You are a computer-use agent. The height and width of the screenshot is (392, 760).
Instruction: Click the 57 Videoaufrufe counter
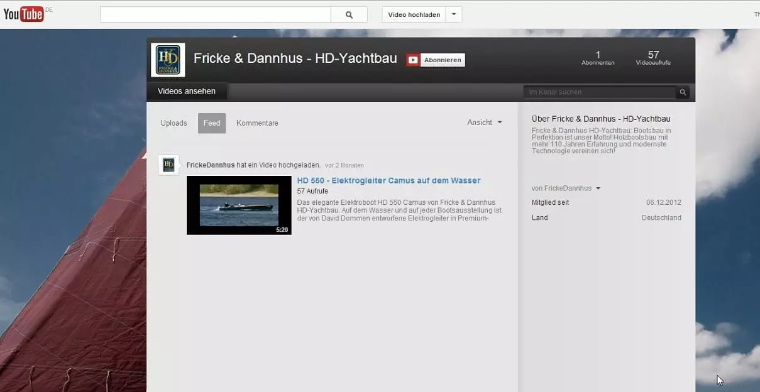coord(653,58)
